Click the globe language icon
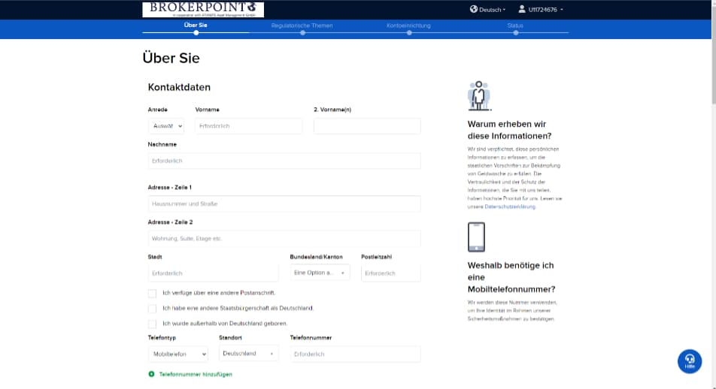The width and height of the screenshot is (716, 389). [474, 9]
